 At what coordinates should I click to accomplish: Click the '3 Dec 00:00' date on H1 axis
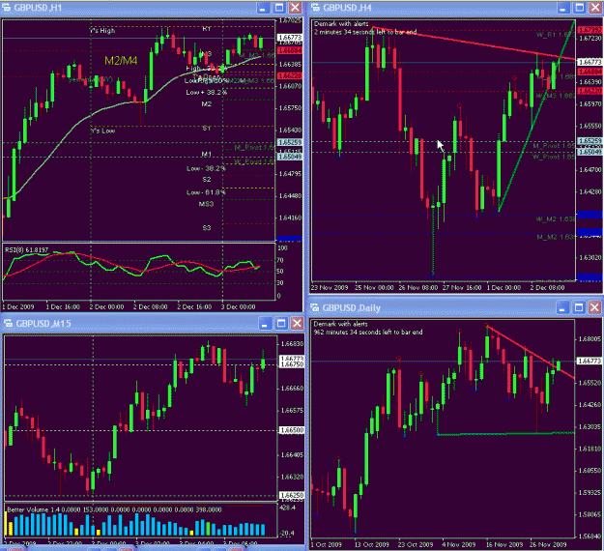coord(238,307)
